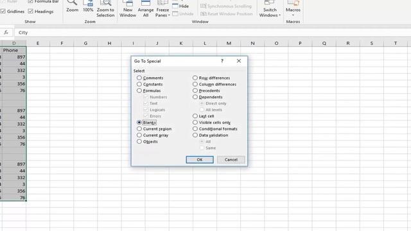Select the Row differences option

[195, 78]
